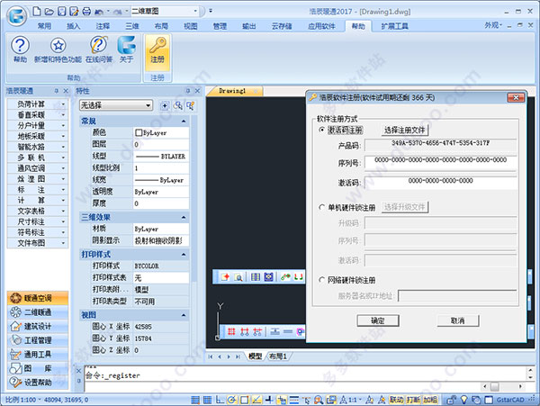Toggle 打断 in status bar
Screen dimensions: 540x406
[413, 400]
